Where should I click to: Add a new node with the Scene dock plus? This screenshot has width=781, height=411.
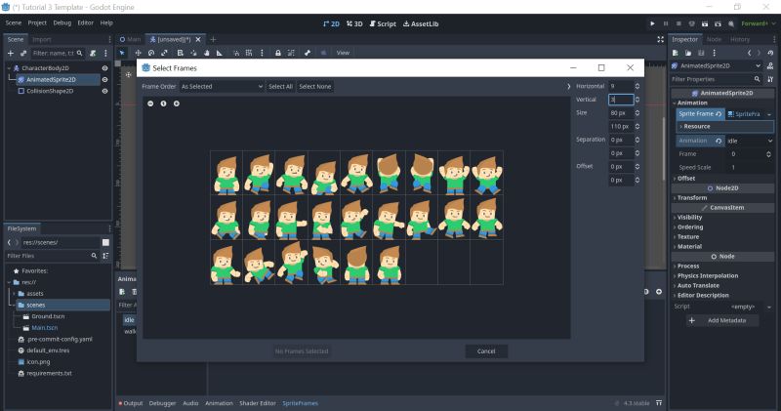pyautogui.click(x=11, y=53)
